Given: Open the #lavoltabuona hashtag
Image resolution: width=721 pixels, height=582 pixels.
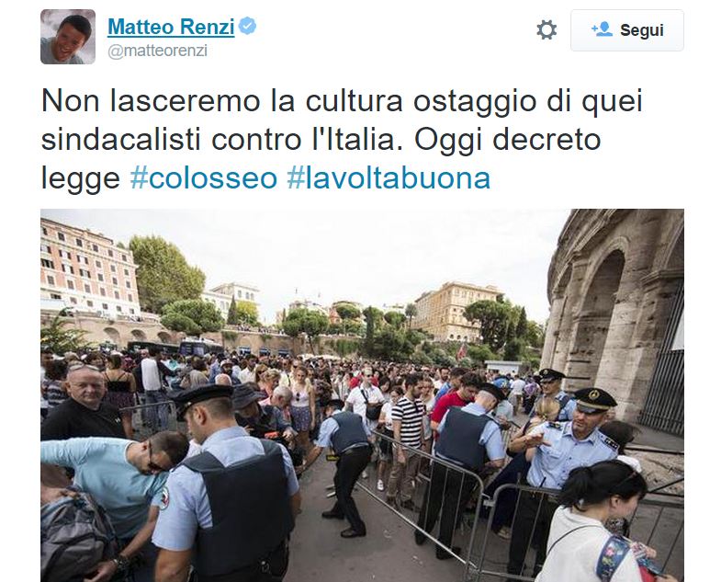Looking at the screenshot, I should (389, 178).
